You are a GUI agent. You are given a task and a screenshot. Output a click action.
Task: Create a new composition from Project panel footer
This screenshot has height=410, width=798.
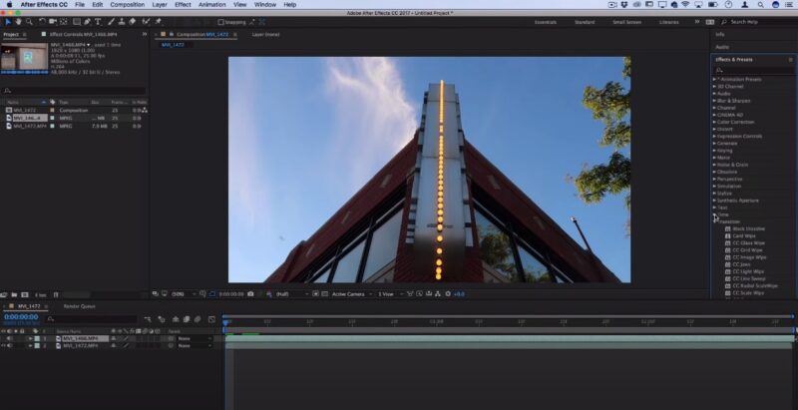tap(25, 295)
